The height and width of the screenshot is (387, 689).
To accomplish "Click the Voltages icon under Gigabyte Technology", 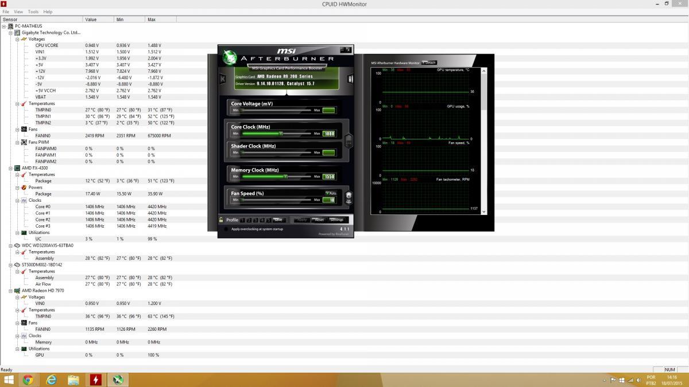I will point(24,39).
